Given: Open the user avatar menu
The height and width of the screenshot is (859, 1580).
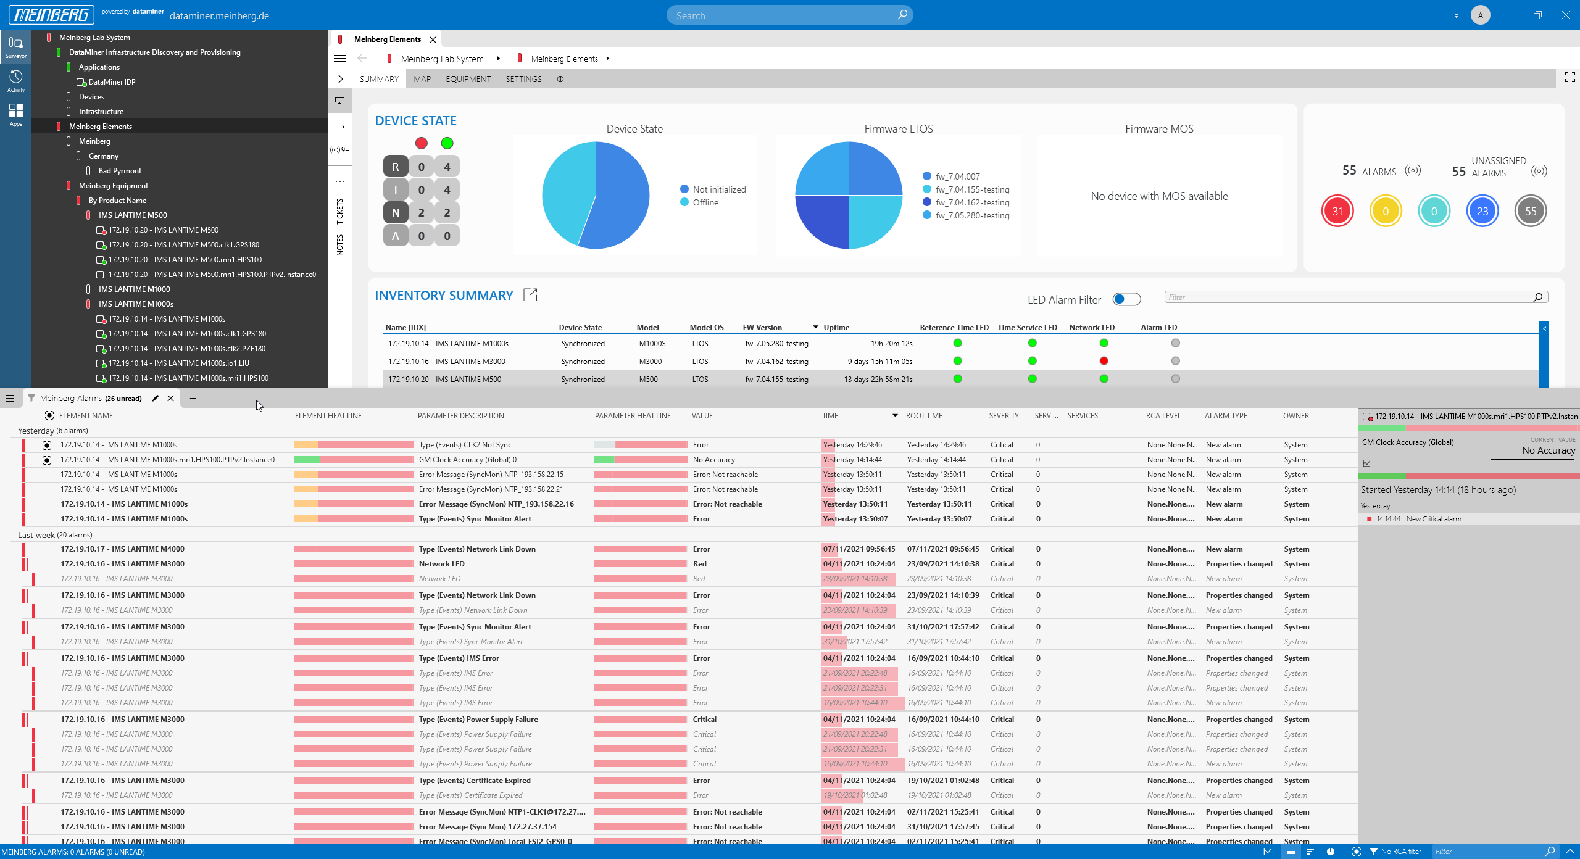Looking at the screenshot, I should click(x=1480, y=15).
